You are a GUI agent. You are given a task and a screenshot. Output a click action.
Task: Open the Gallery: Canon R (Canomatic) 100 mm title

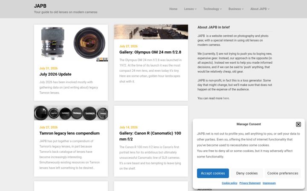coord(150,136)
